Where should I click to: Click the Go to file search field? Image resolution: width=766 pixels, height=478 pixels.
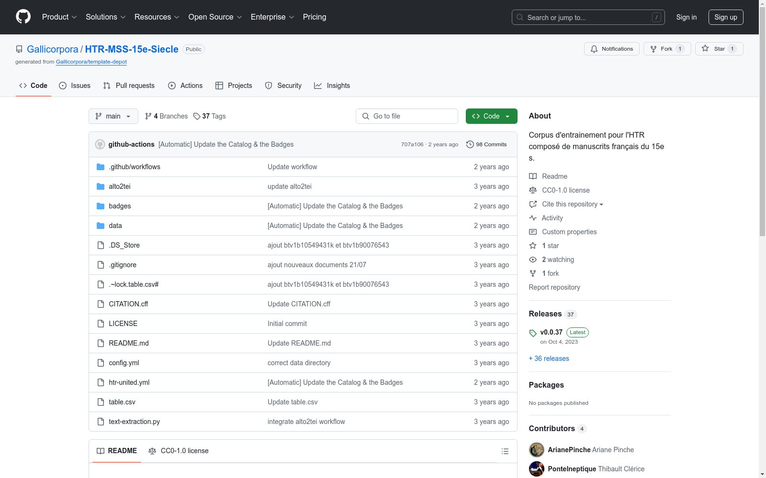click(x=407, y=116)
